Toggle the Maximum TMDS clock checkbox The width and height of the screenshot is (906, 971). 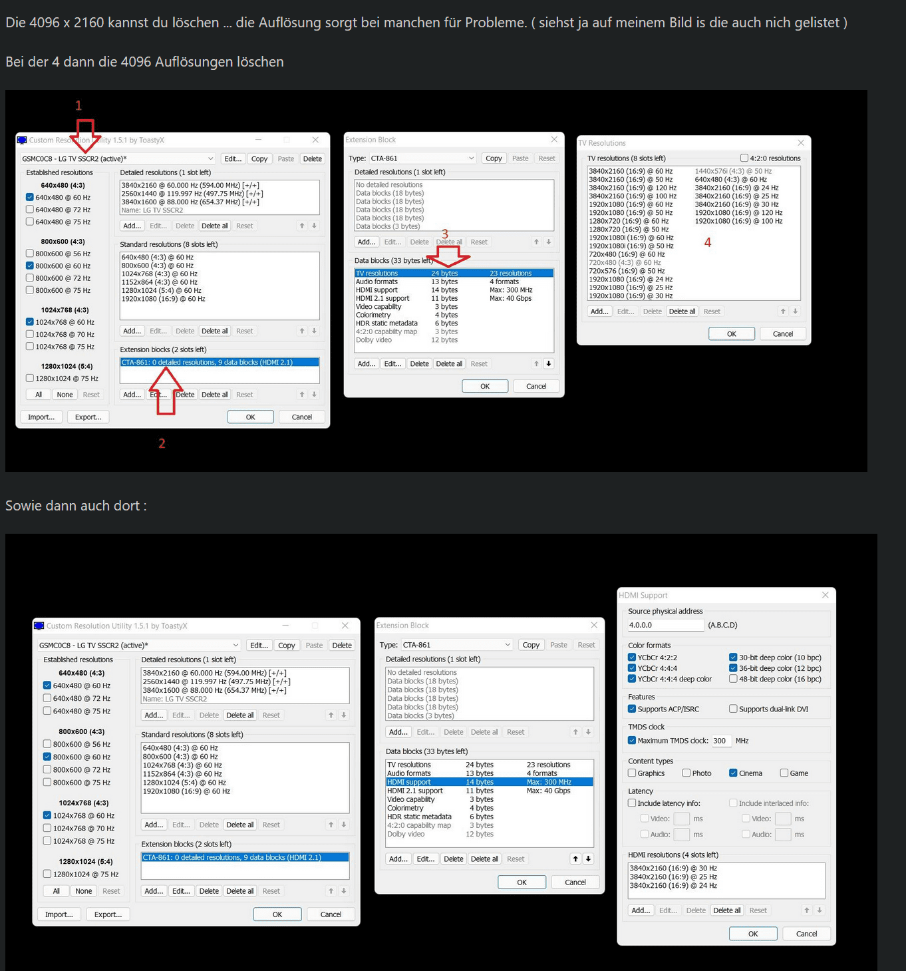pyautogui.click(x=632, y=740)
